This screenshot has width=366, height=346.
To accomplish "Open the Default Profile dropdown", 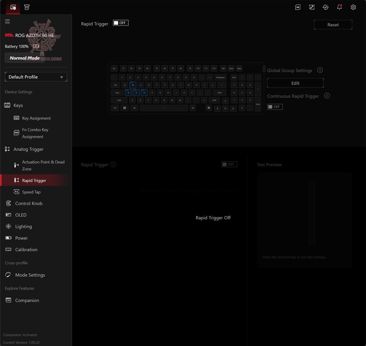I will coord(36,77).
